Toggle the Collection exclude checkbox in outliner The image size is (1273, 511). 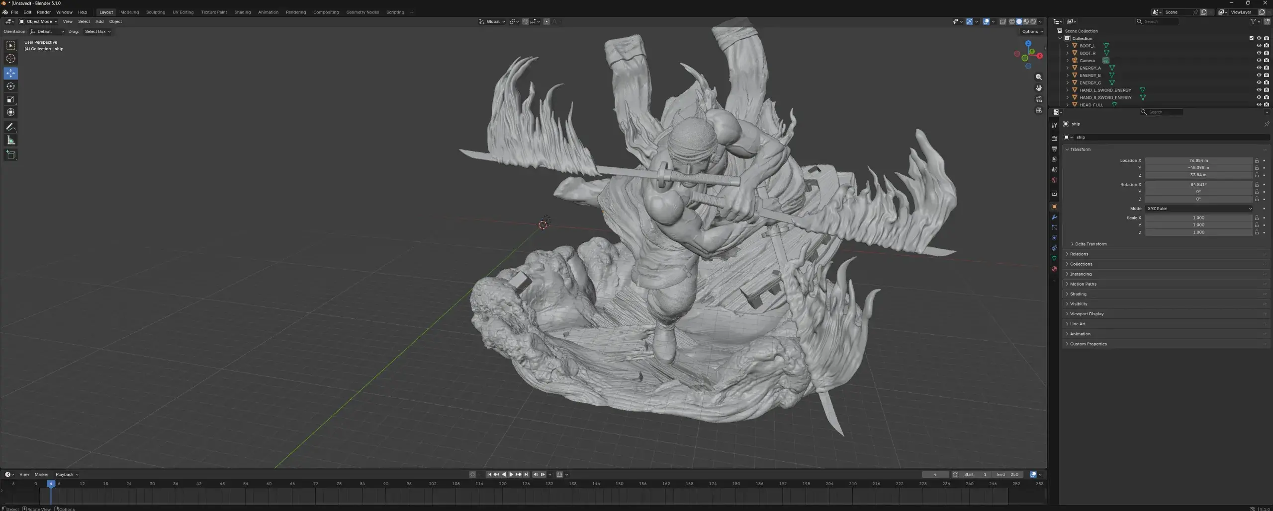[x=1252, y=38]
